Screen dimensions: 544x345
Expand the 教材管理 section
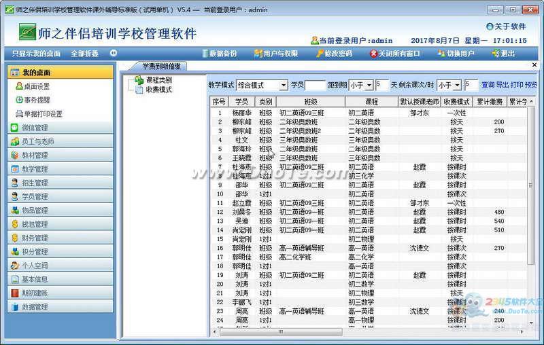(x=61, y=155)
